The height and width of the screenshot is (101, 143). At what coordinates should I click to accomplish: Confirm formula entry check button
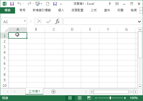(49, 22)
